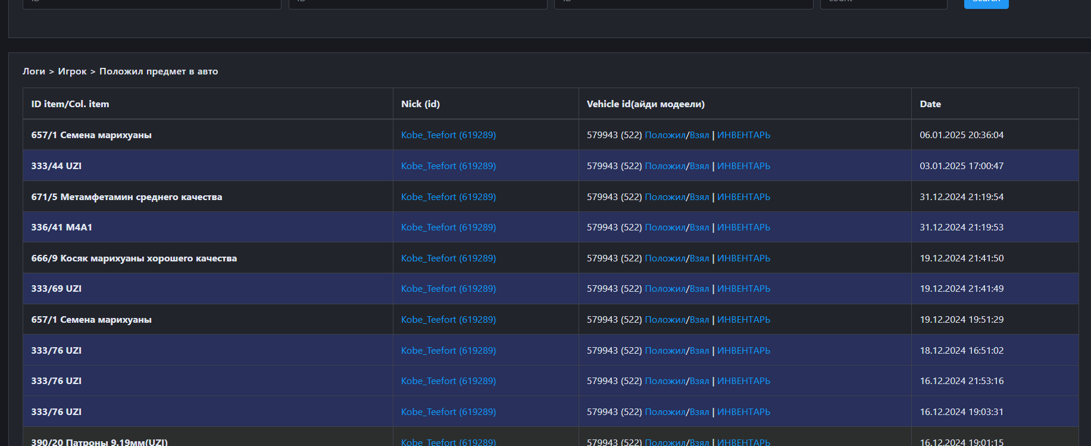The image size is (1091, 446).
Task: Open Kobe_Teefort link in Косяк марихуаны row
Action: pyautogui.click(x=448, y=258)
